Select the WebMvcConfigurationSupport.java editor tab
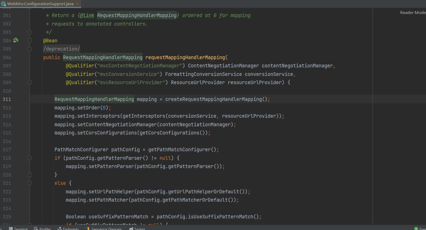426x230 pixels. [x=40, y=4]
